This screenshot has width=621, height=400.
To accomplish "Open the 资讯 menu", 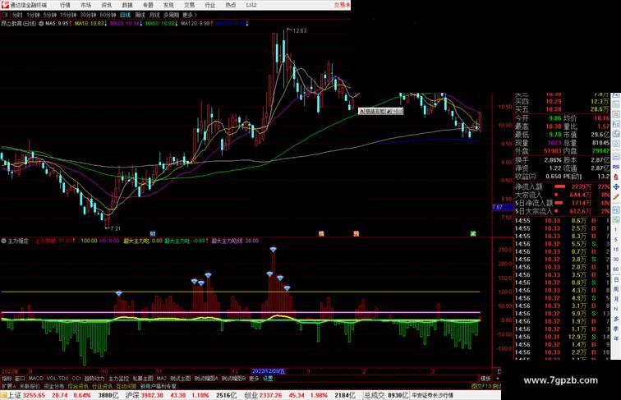I will click(106, 5).
